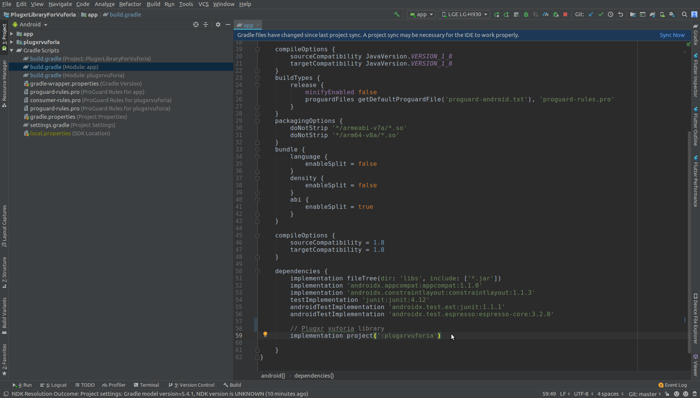Open the Android project view dropdown
Viewport: 700px width, 398px height.
coord(30,24)
